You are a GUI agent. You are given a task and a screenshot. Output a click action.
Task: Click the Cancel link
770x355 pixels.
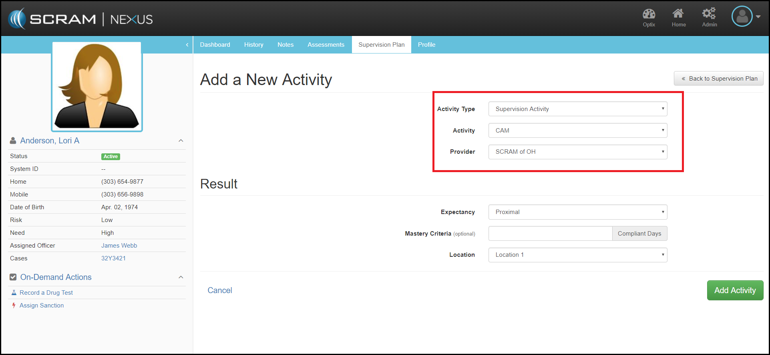pos(219,290)
